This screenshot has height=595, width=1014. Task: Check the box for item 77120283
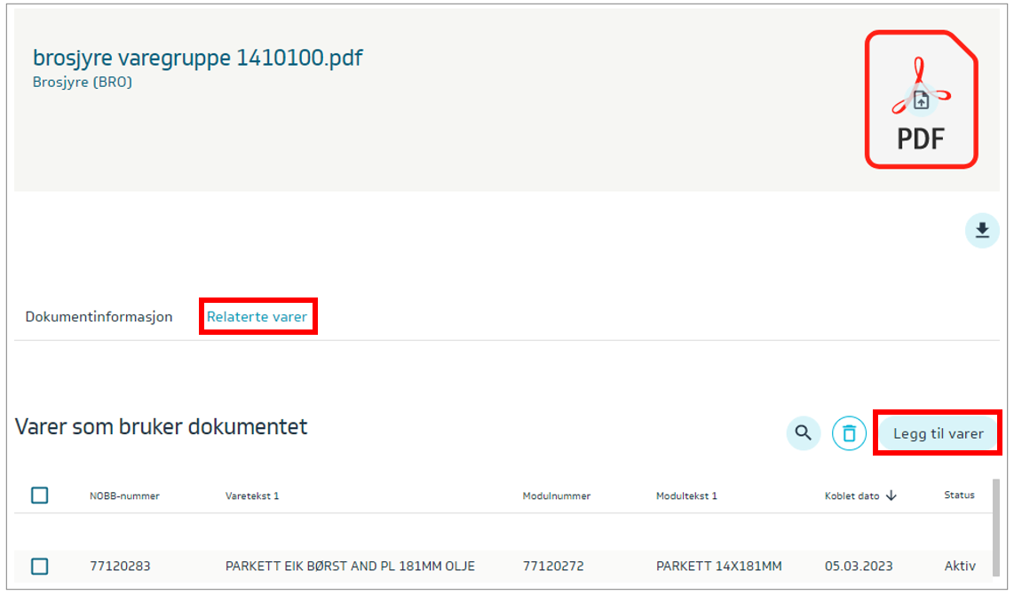tap(40, 566)
